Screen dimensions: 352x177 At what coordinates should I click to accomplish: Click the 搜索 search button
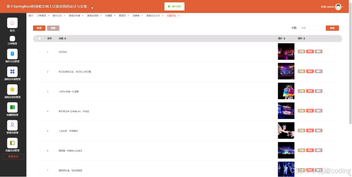(x=332, y=28)
